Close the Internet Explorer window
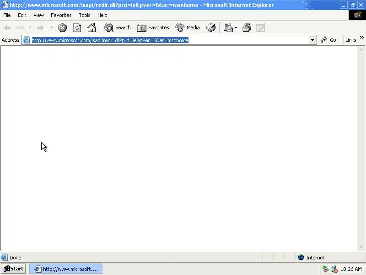Screen dimensions: 366x275 pyautogui.click(x=361, y=5)
